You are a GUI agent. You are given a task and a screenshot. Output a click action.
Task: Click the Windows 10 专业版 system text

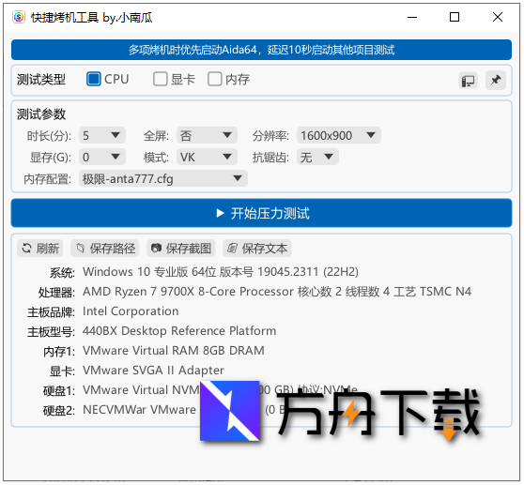[x=221, y=272]
